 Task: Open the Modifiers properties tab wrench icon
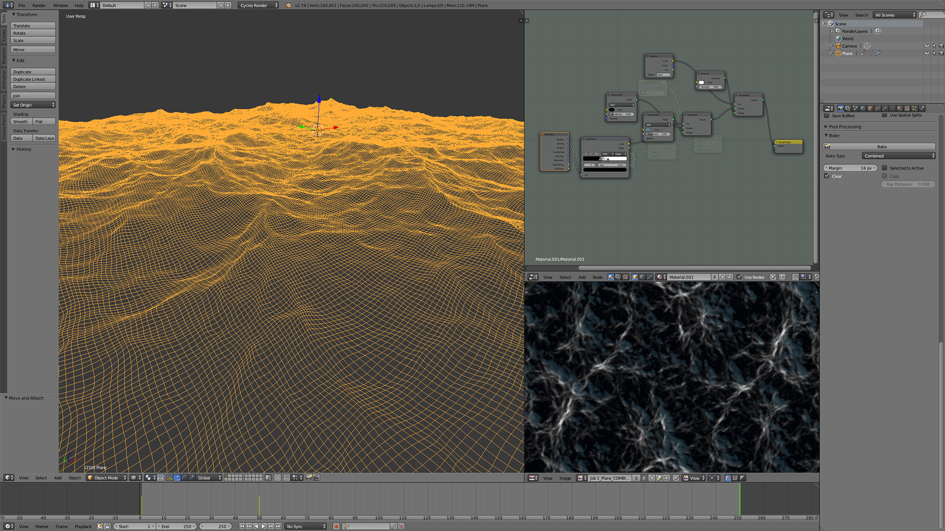pos(885,108)
